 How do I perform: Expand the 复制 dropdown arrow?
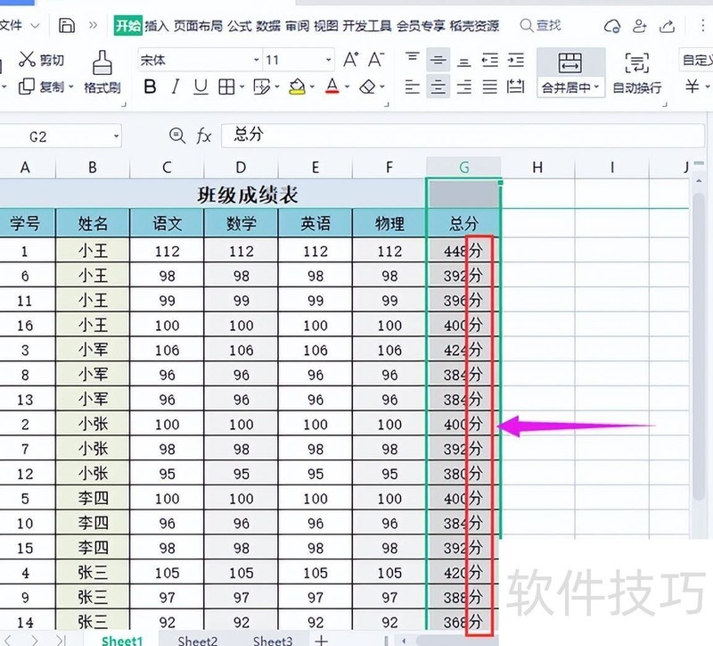coord(71,87)
